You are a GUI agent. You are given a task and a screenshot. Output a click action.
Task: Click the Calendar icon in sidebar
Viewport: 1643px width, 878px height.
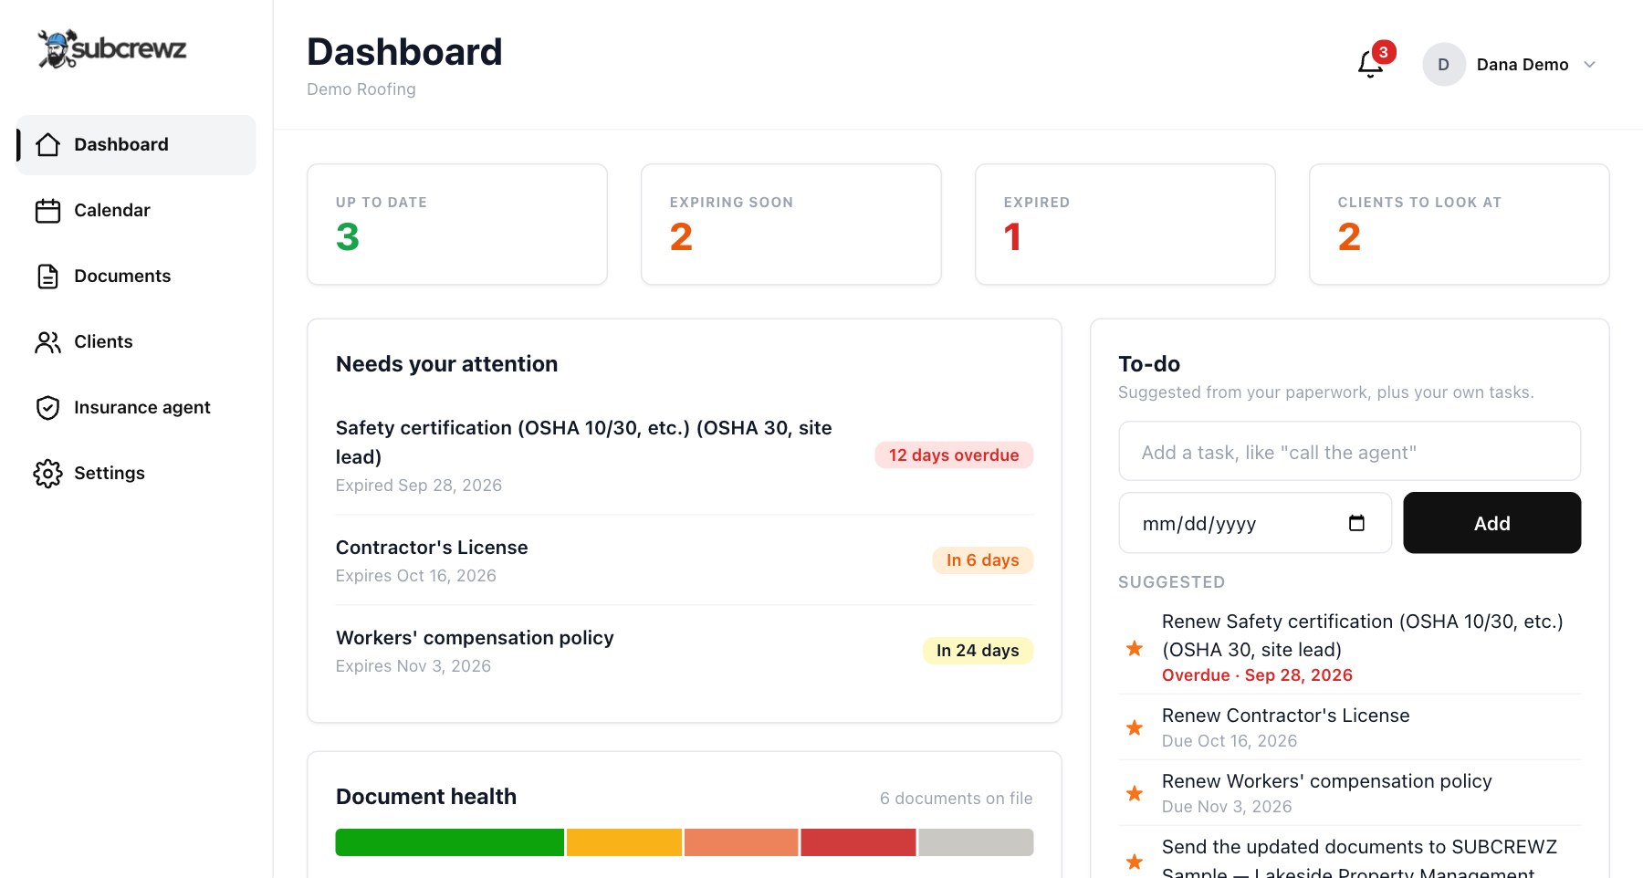[48, 211]
